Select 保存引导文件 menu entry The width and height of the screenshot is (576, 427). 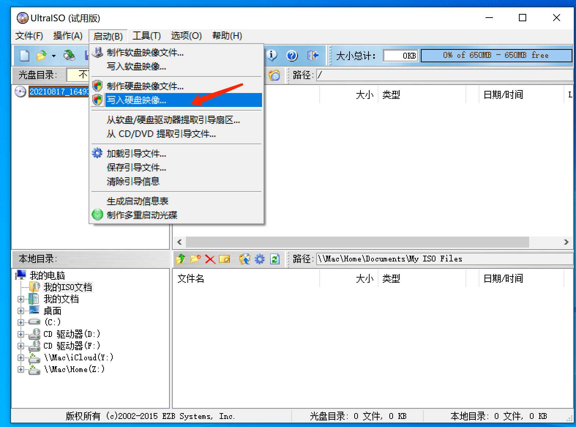click(176, 168)
